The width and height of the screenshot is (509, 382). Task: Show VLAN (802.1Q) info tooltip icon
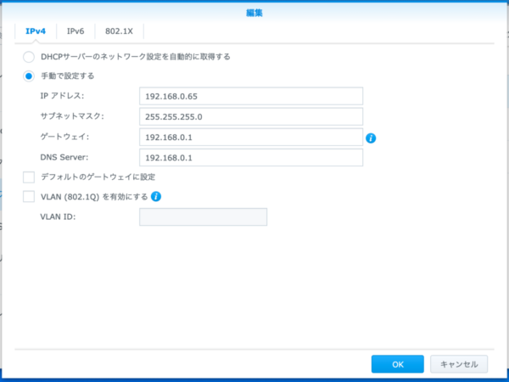point(156,197)
